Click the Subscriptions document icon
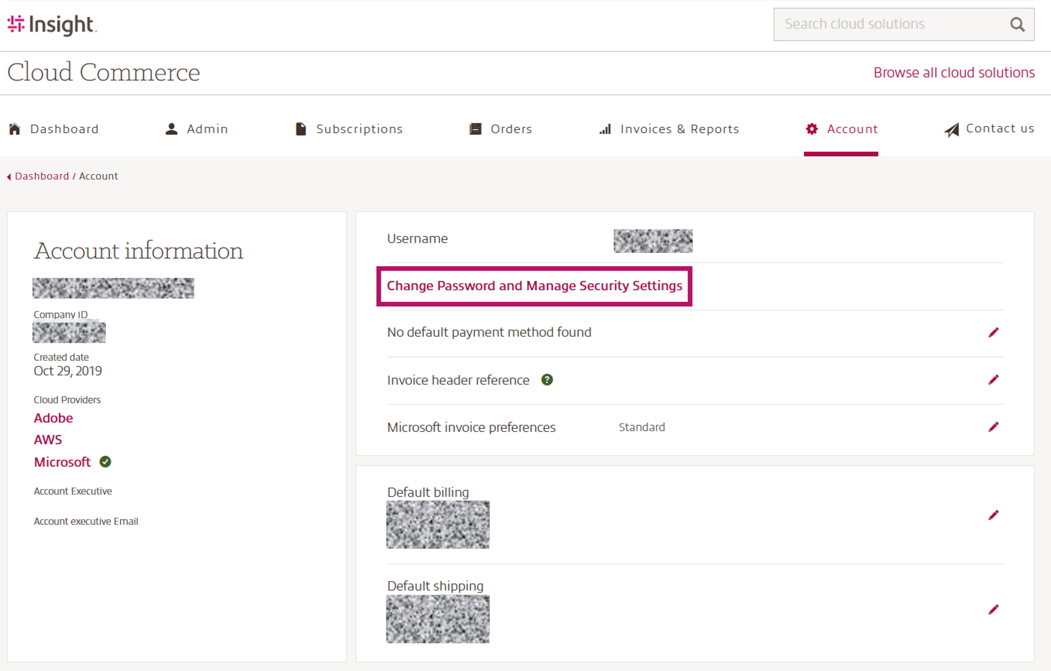 300,129
